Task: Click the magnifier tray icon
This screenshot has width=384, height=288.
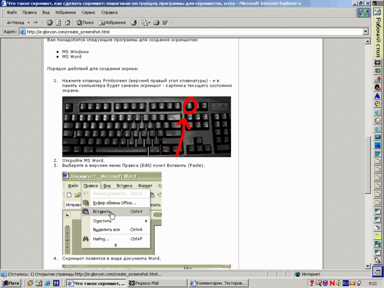Action: (319, 284)
